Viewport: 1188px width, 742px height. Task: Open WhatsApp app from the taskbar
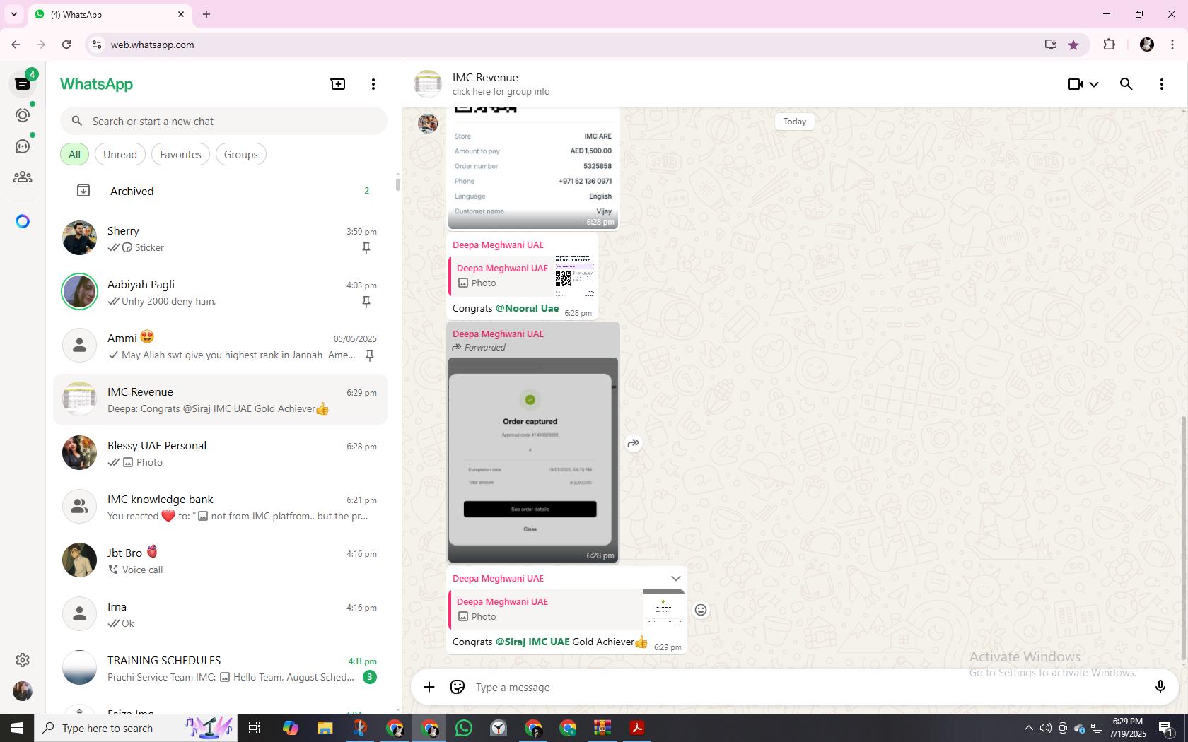464,728
